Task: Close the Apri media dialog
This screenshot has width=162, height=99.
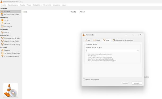Action: tap(140, 35)
